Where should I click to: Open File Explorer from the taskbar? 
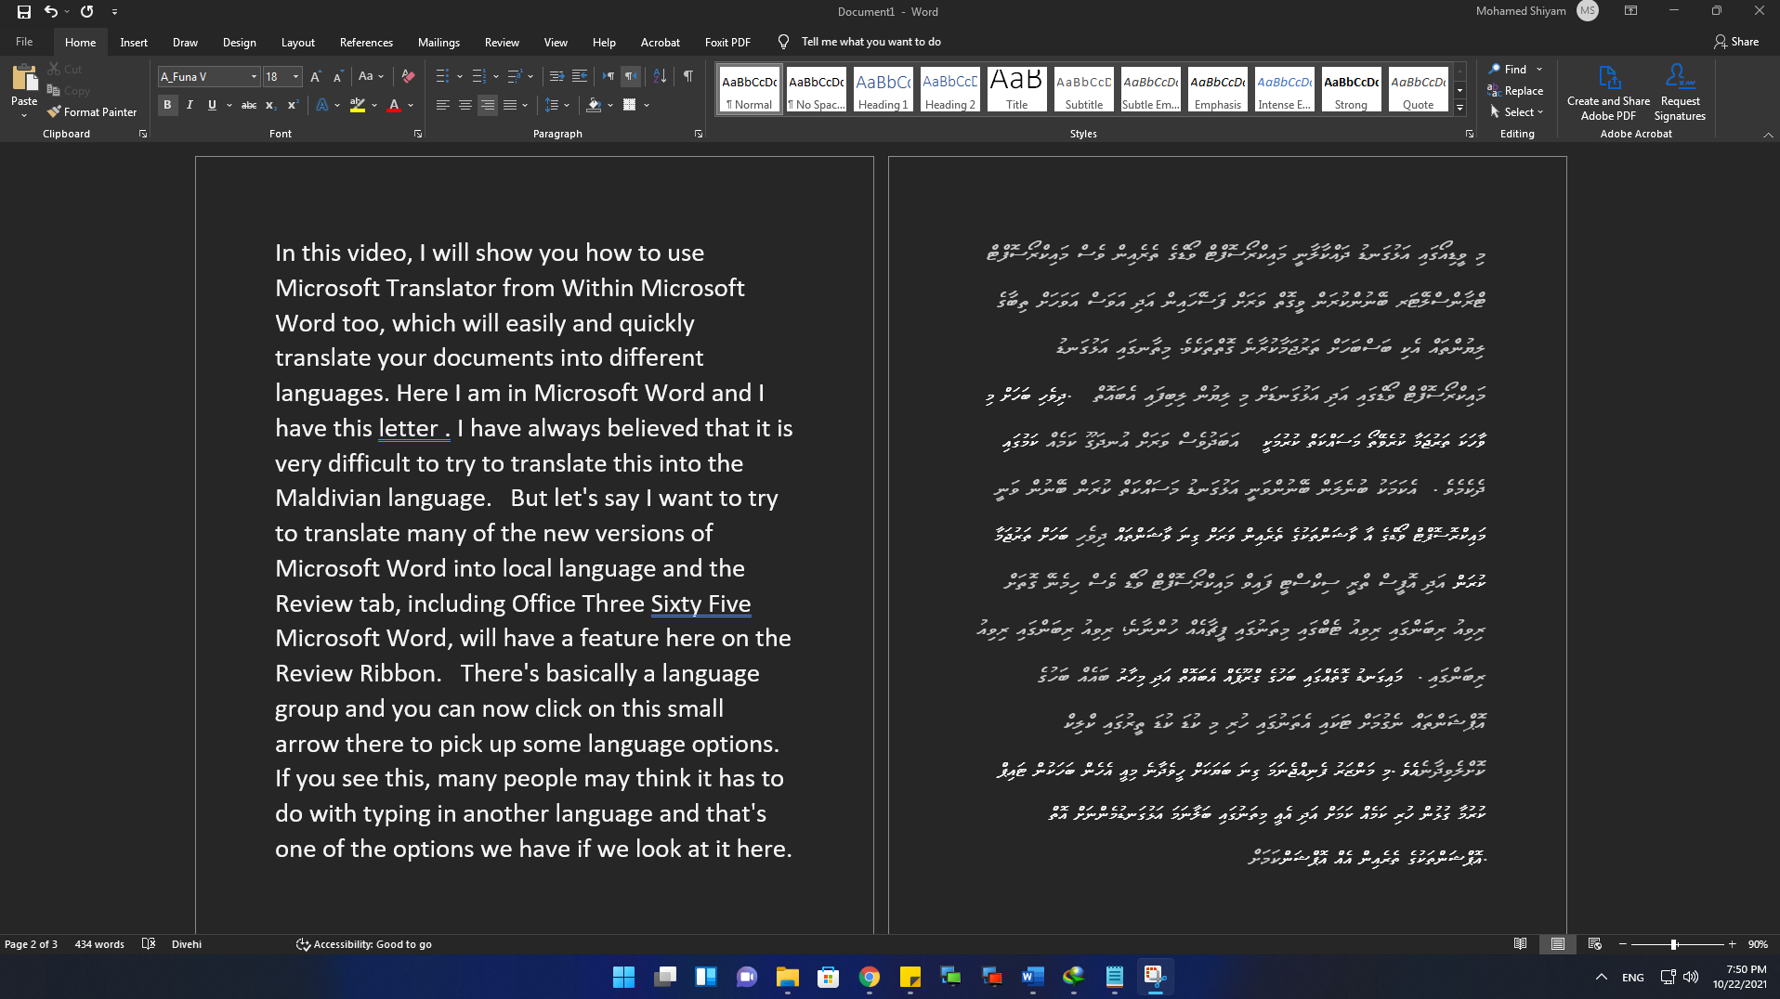(788, 977)
